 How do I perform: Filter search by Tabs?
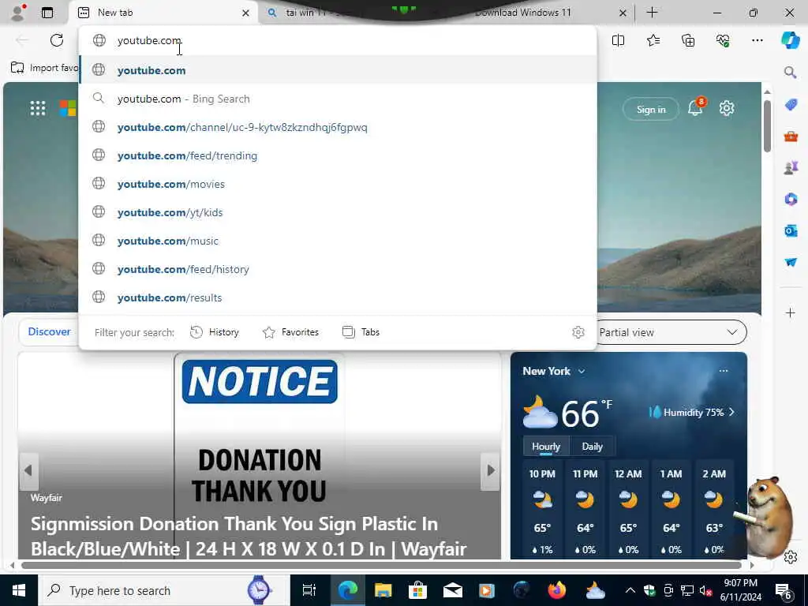(361, 332)
